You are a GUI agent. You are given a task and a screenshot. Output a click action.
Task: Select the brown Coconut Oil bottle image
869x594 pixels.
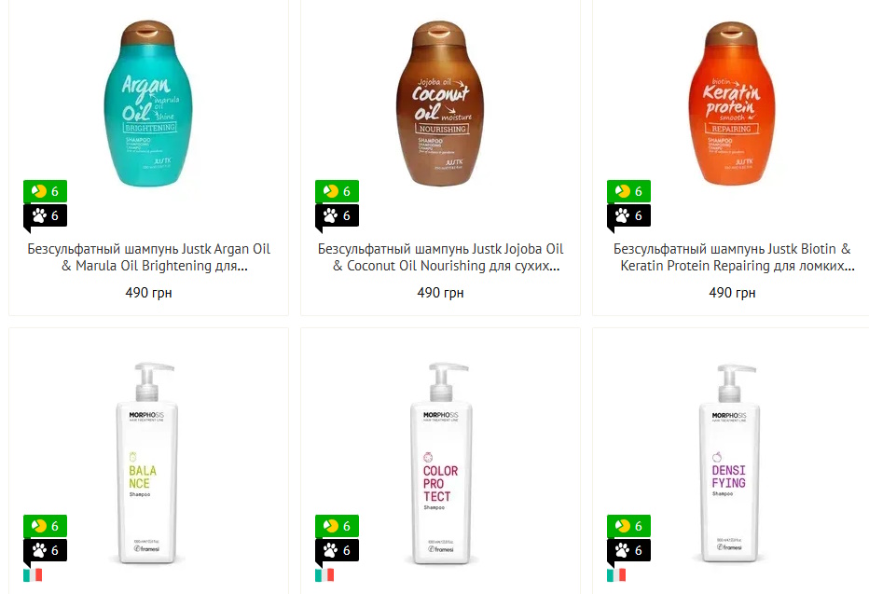pyautogui.click(x=440, y=104)
